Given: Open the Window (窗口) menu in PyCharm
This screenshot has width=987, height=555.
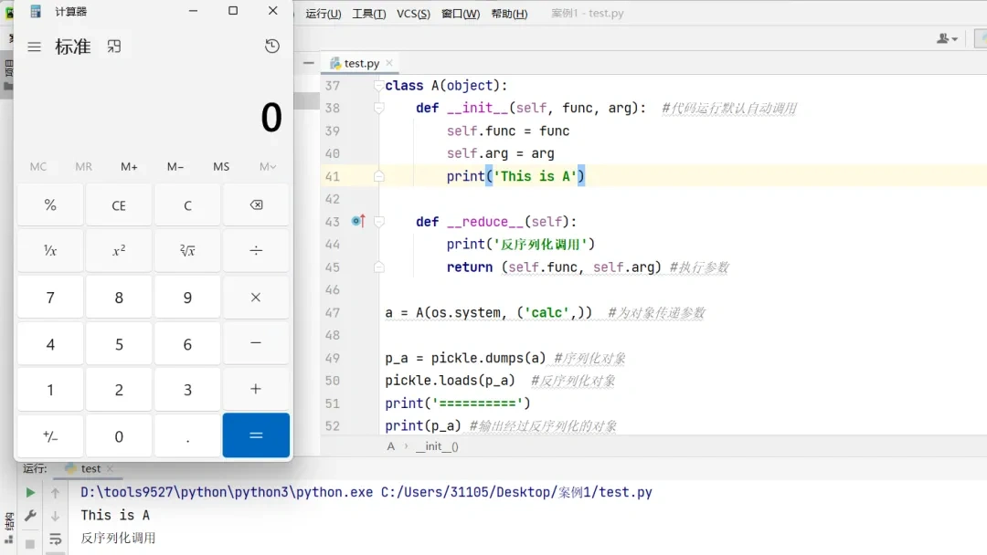Looking at the screenshot, I should click(x=461, y=13).
